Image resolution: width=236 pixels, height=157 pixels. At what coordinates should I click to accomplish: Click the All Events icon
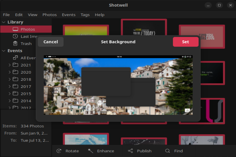point(15,58)
